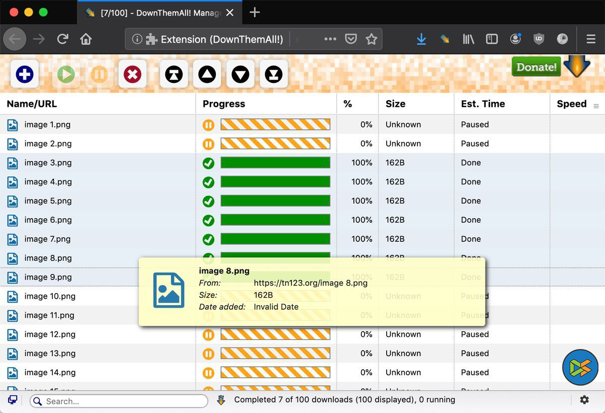Open Firefox hamburger menu
The image size is (605, 413).
click(x=591, y=39)
